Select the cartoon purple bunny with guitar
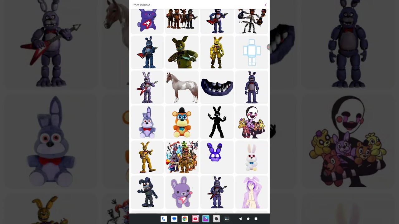This screenshot has height=224, width=399. pos(182,192)
